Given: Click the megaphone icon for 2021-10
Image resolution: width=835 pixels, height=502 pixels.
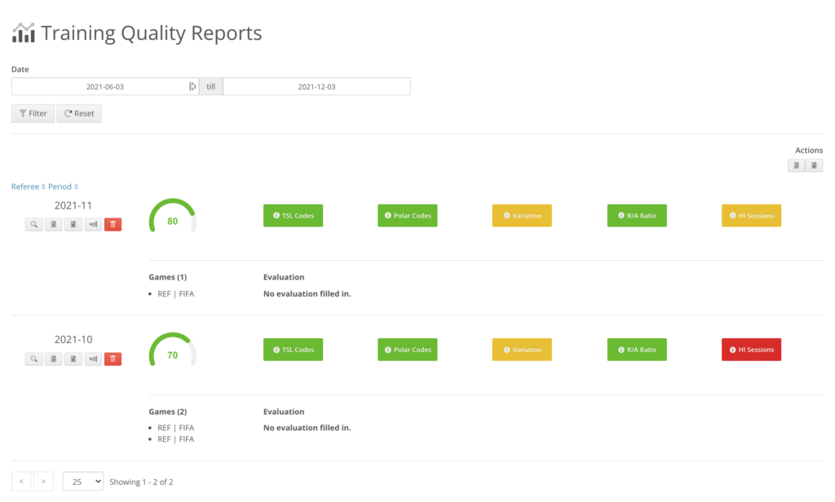Looking at the screenshot, I should pyautogui.click(x=93, y=359).
